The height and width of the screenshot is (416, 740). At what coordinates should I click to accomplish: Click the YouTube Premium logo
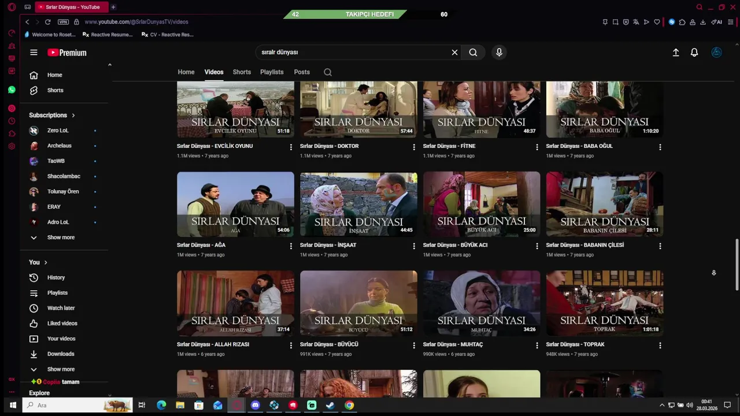point(67,53)
